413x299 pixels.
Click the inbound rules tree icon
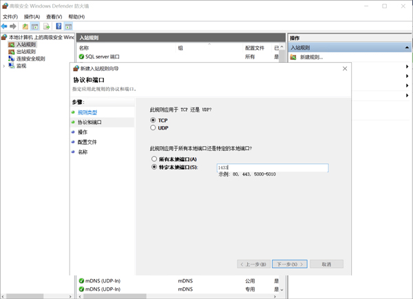tap(11, 45)
